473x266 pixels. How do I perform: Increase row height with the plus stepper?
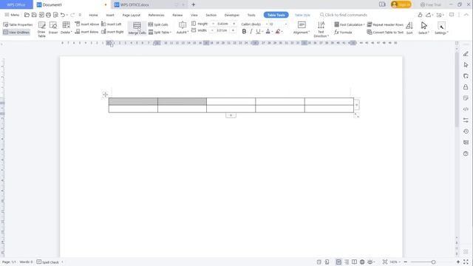pyautogui.click(x=234, y=24)
